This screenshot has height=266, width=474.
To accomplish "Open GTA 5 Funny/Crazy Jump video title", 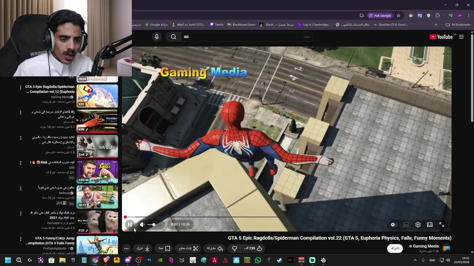I will [50, 241].
